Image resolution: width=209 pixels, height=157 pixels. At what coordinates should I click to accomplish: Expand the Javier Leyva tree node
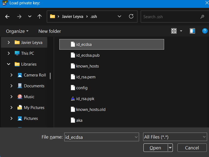[9, 43]
